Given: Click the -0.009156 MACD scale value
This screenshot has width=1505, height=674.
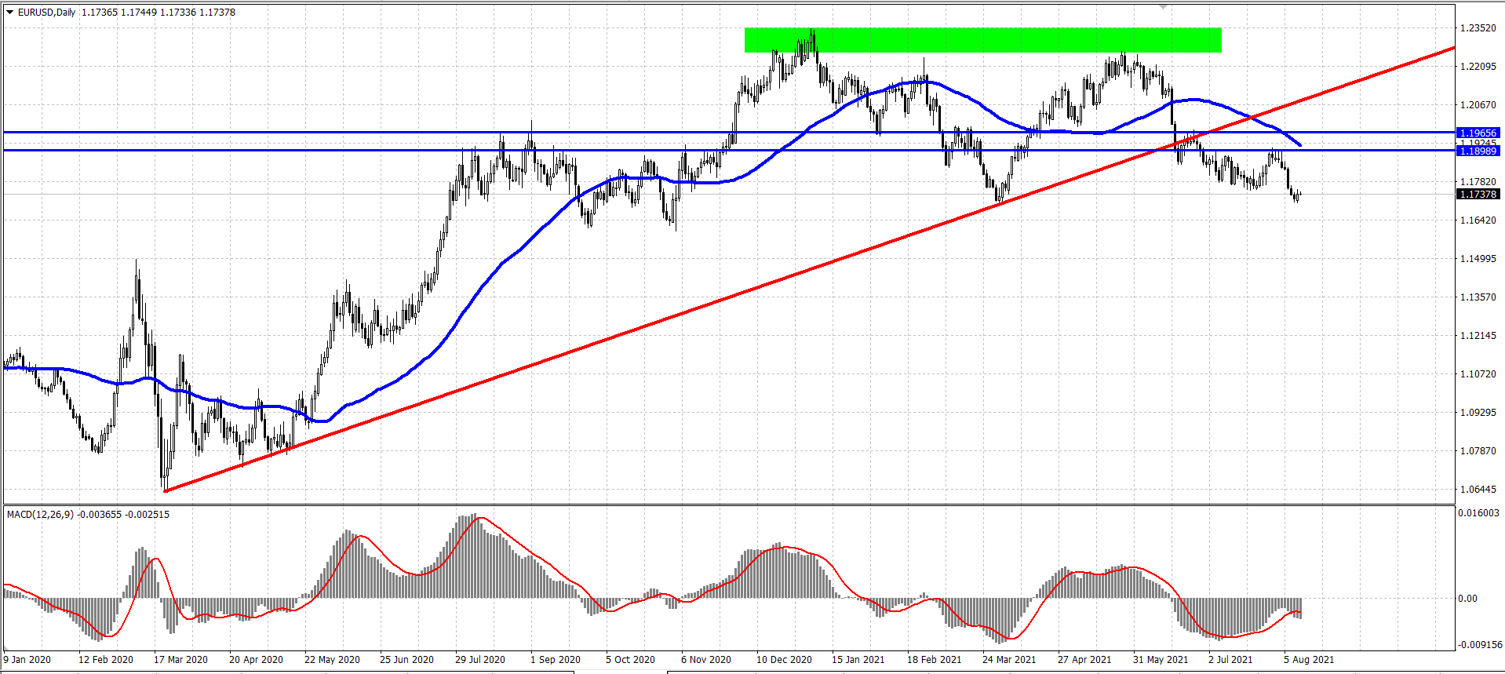Looking at the screenshot, I should coord(1480,645).
